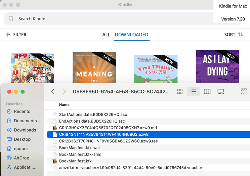Click the Applications A-shaped icon
The image size is (250, 176).
point(9,167)
